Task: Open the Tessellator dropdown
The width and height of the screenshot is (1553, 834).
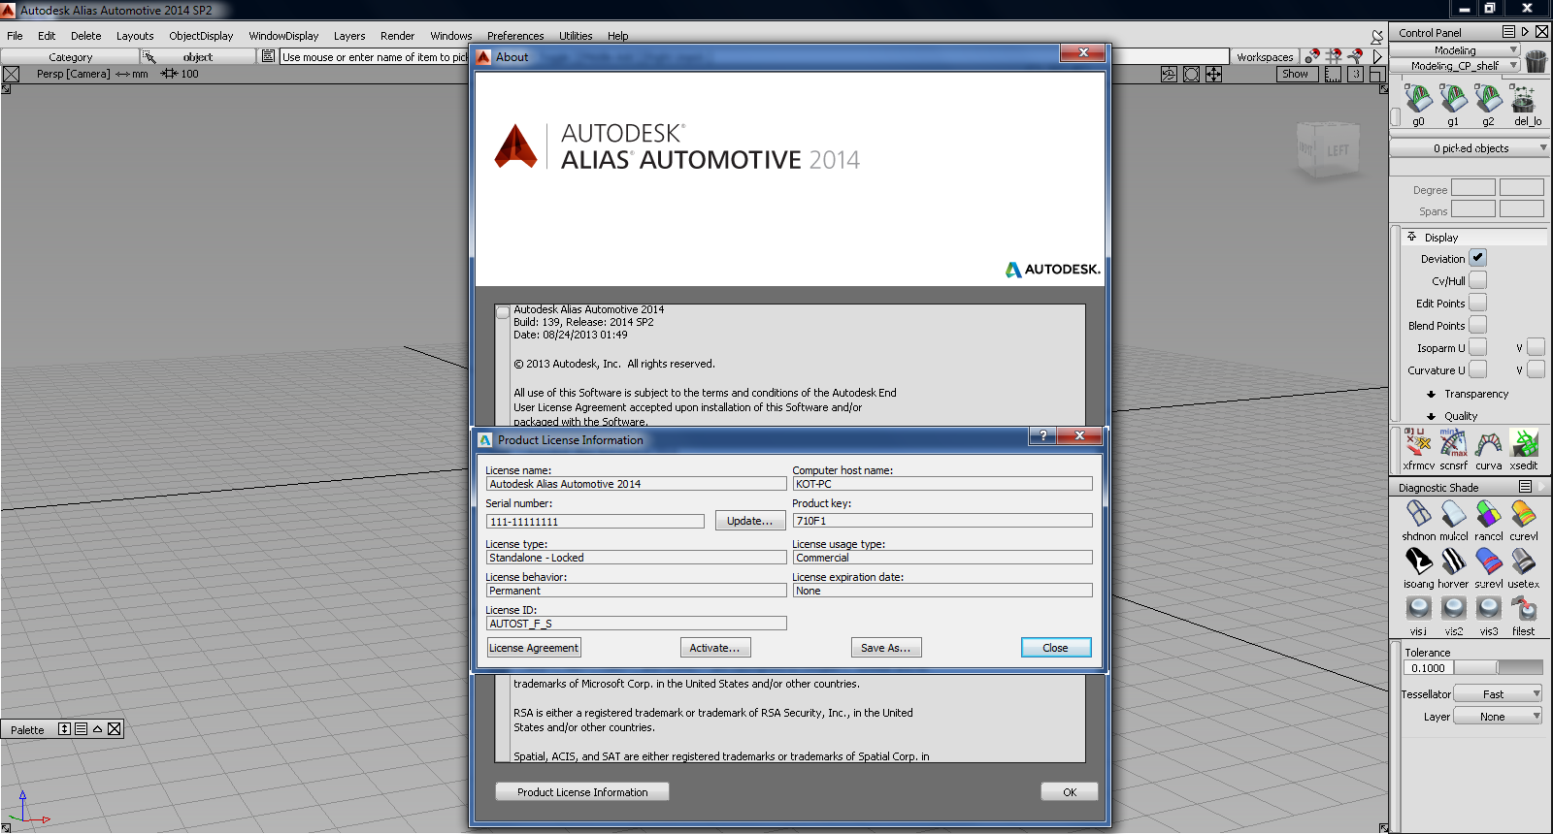Action: 1498,694
